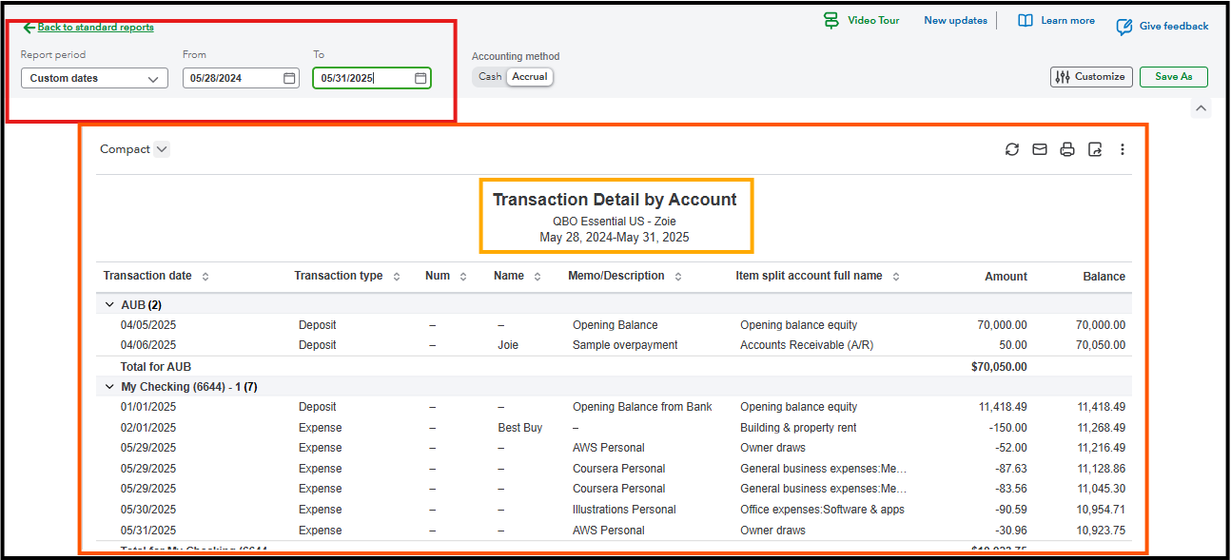This screenshot has height=560, width=1231.
Task: Open the Report period dropdown
Action: 94,78
